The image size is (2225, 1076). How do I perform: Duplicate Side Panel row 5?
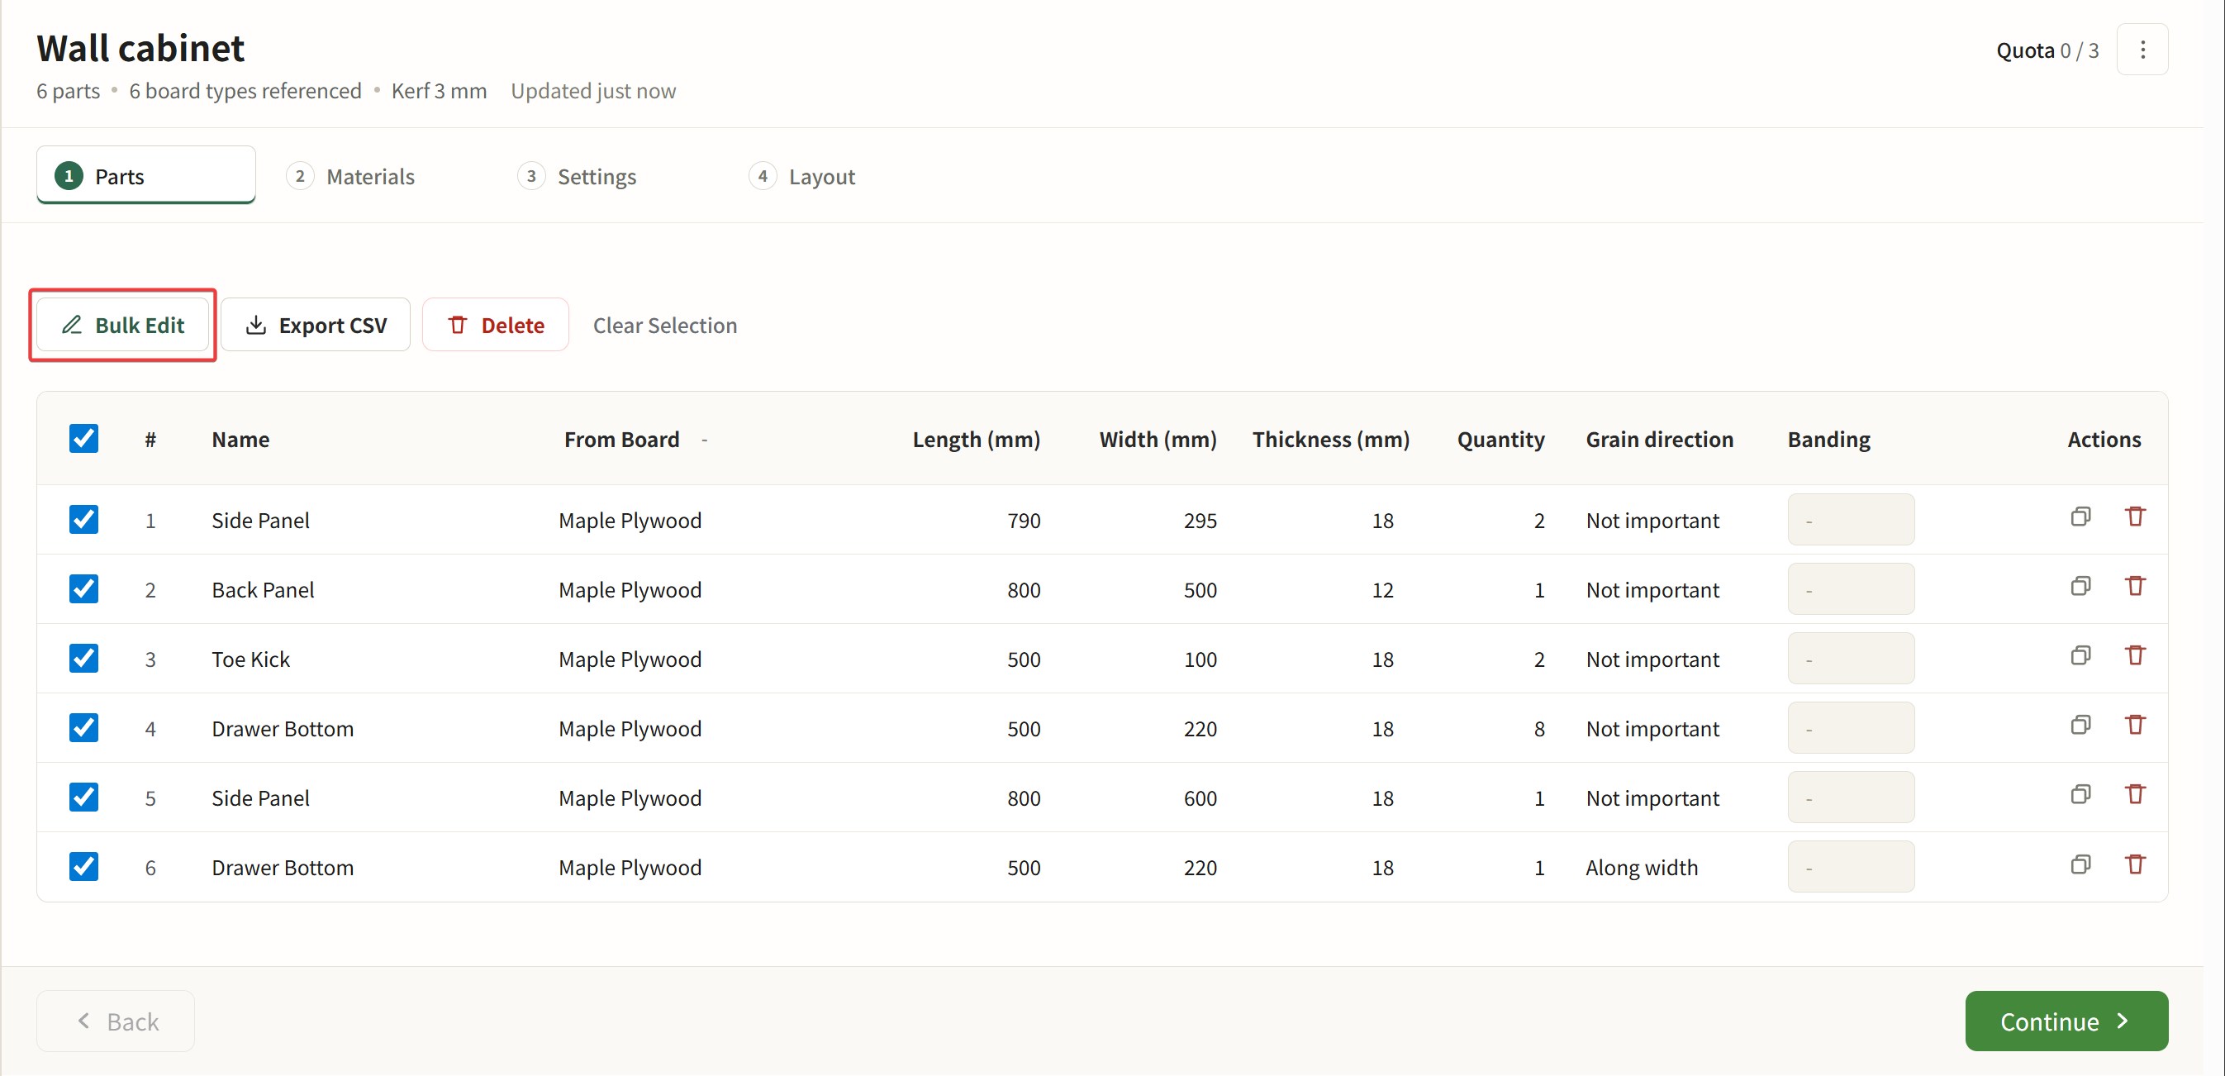[x=2080, y=794]
